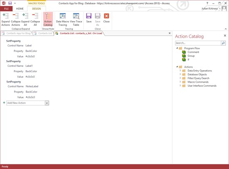Click the BackColor property of NotesLabel action
The height and width of the screenshot is (169, 229).
point(31,92)
